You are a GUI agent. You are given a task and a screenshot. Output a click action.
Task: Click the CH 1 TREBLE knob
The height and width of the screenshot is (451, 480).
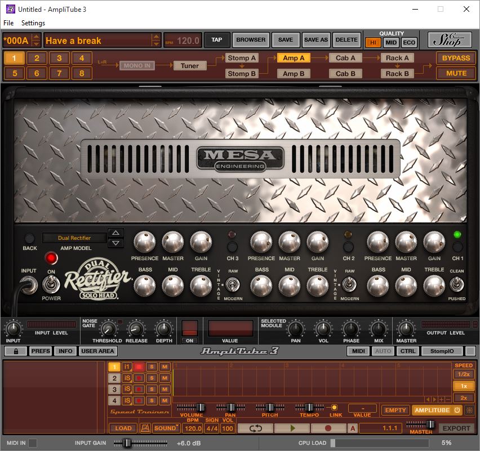[434, 286]
